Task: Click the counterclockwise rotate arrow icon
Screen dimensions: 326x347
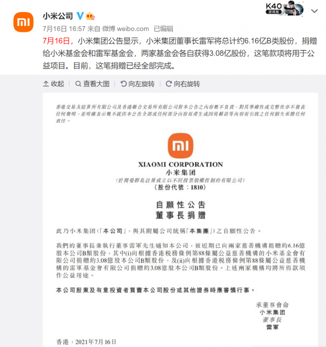Action: (x=123, y=84)
